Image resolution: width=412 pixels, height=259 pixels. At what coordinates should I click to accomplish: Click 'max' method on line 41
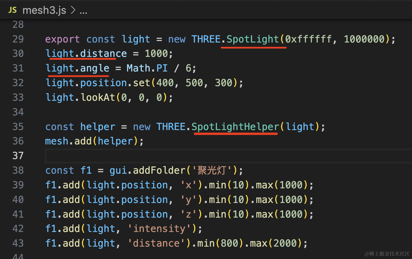point(265,214)
